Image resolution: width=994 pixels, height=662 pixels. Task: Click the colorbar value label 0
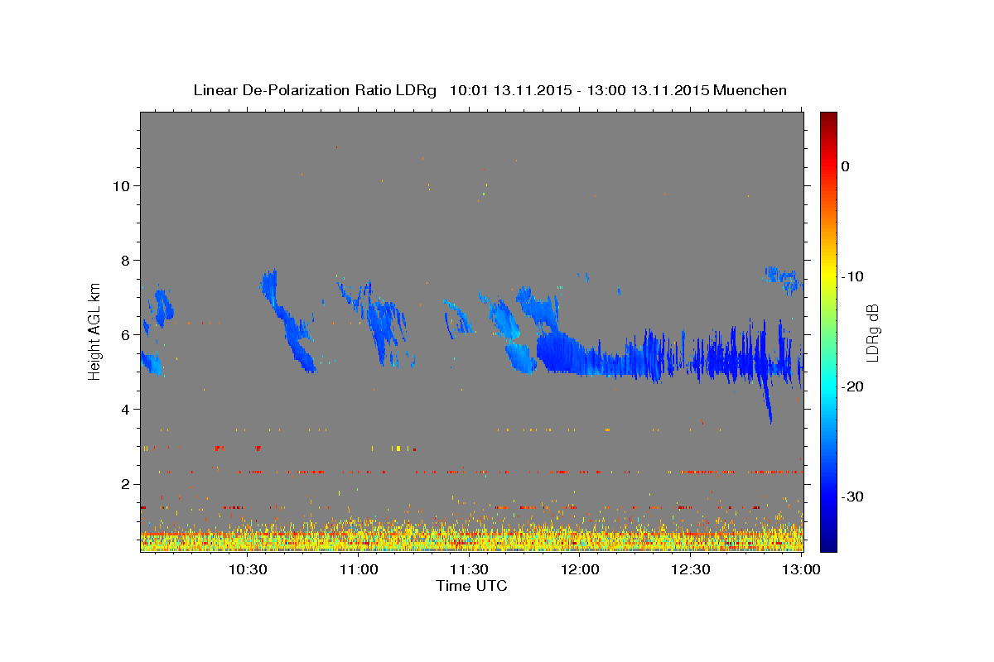(846, 166)
